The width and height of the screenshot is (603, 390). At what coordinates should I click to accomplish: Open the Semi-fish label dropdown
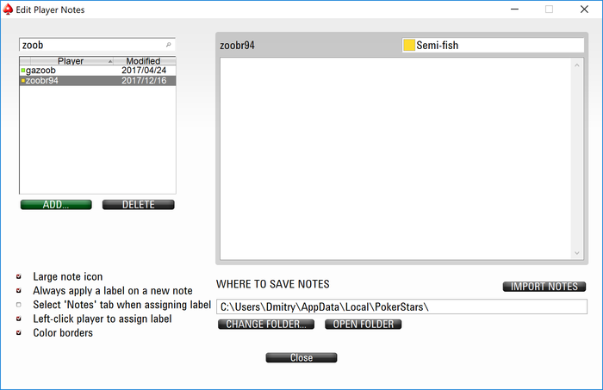click(493, 46)
